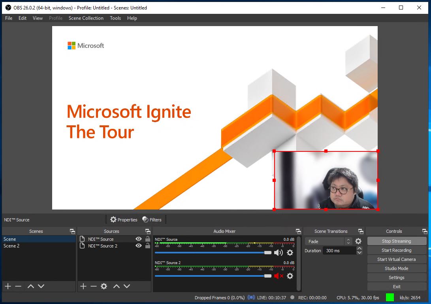Click the kb/s: 2654 bitrate readout
Viewport: 431px width, 304px height.
(x=410, y=298)
